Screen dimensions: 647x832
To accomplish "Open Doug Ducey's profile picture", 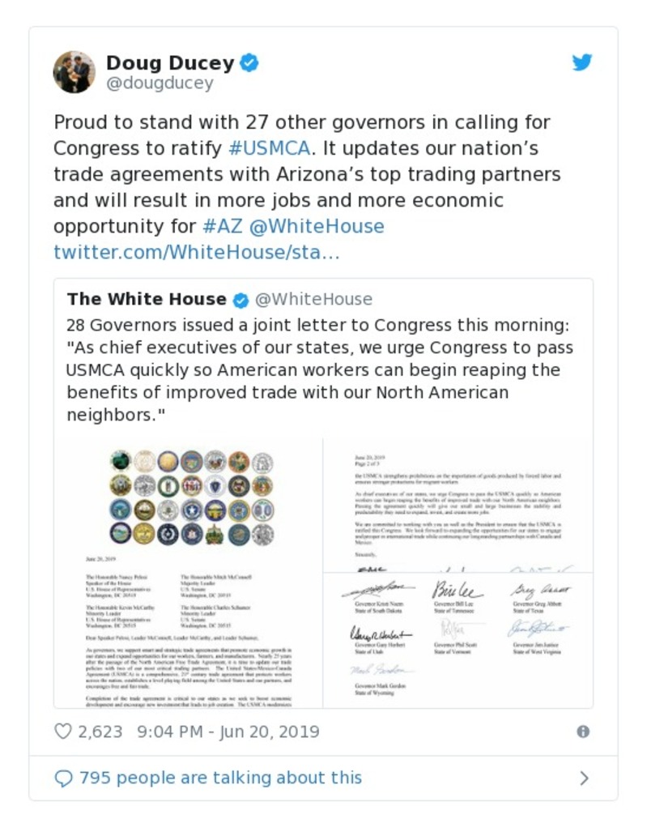I will (74, 72).
